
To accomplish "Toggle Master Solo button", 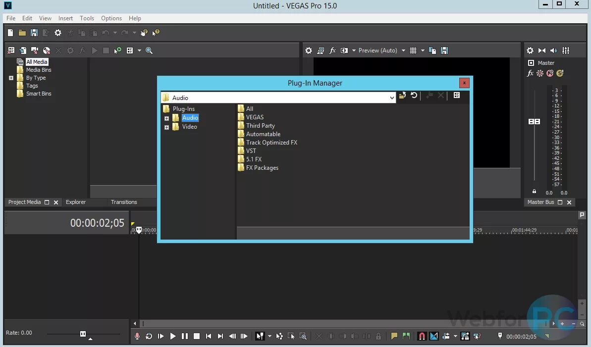I will point(560,73).
